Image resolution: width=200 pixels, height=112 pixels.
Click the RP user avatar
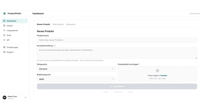(4, 98)
